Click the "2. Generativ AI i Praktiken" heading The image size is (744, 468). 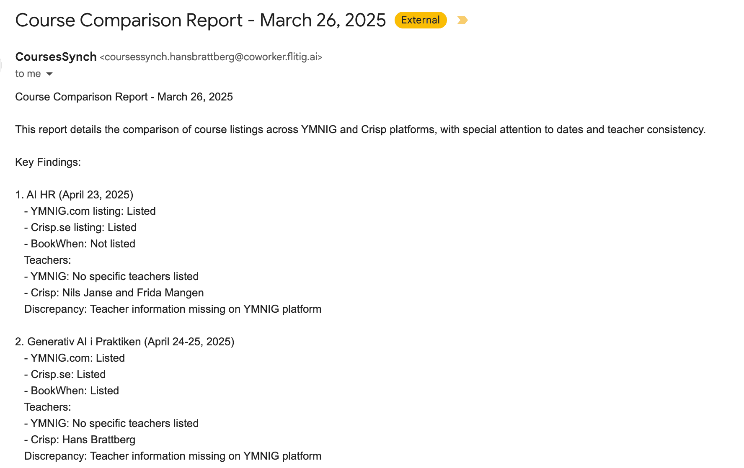124,342
